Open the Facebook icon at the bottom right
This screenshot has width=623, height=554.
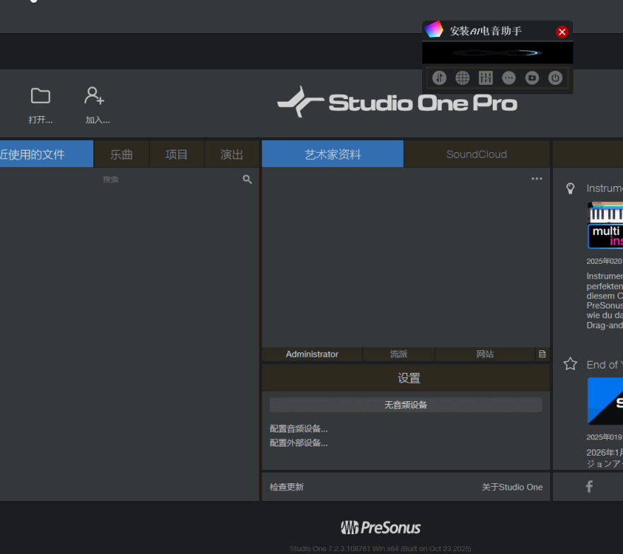(589, 486)
